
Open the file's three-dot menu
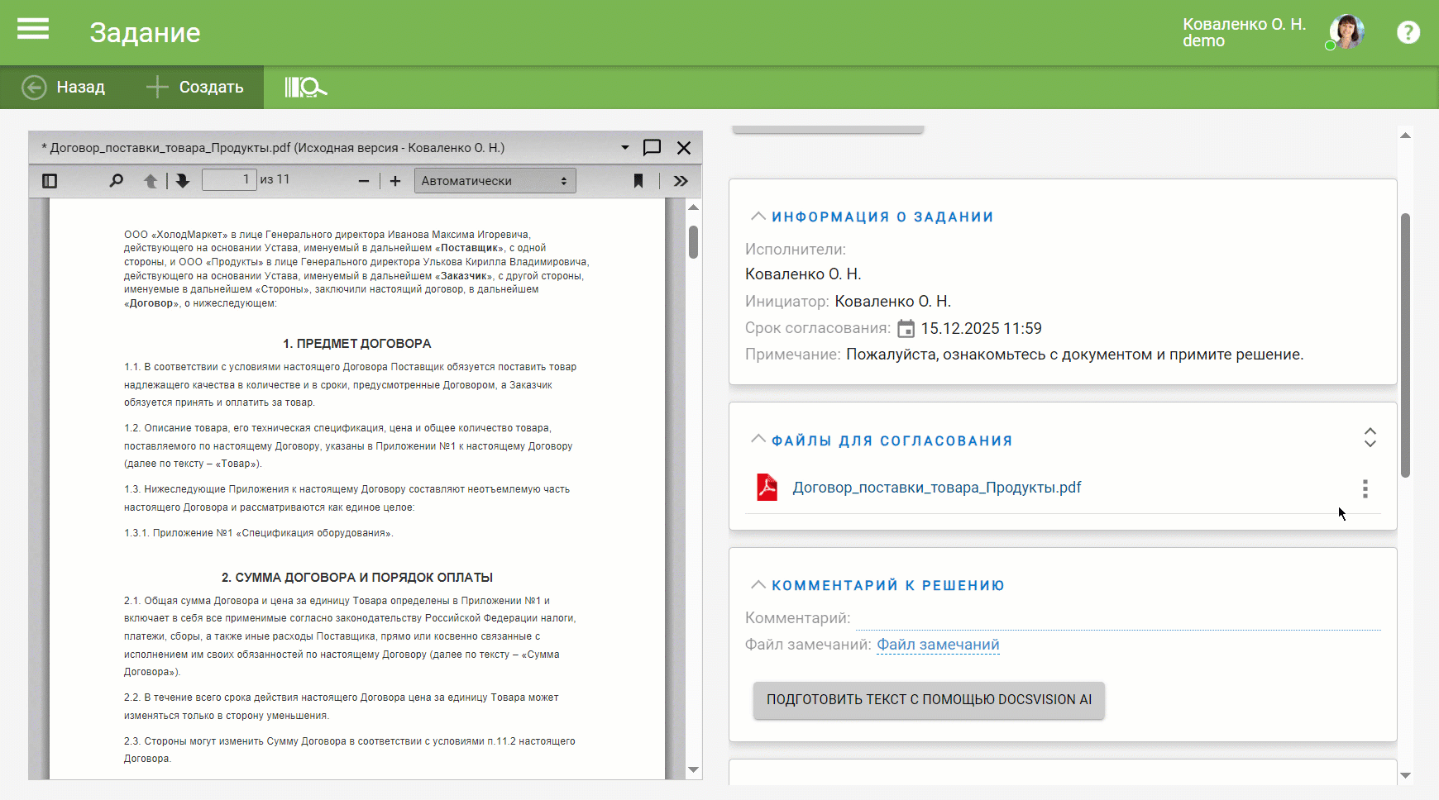[1365, 488]
